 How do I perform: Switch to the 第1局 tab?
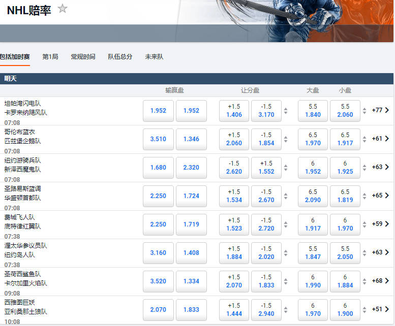coord(50,57)
